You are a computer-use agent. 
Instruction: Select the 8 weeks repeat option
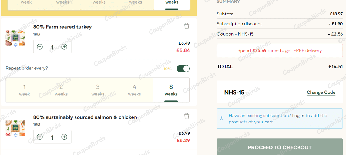(x=171, y=90)
